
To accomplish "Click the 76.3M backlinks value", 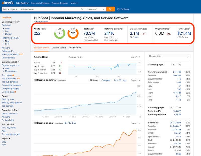I will (89, 33).
